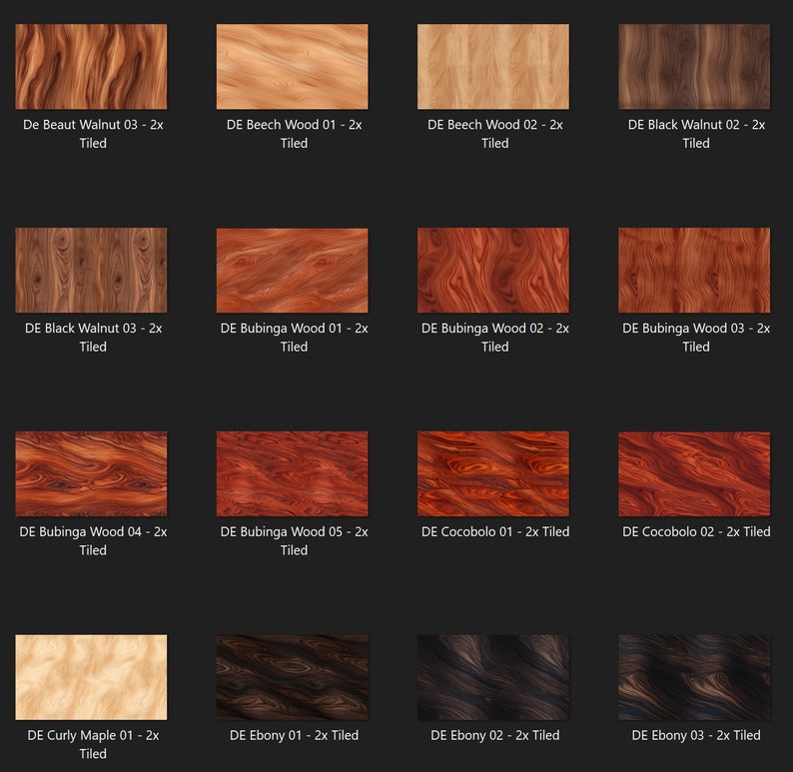Choose the DE Bubinga Wood 04 thumbnail
Image resolution: width=793 pixels, height=772 pixels.
click(x=91, y=473)
